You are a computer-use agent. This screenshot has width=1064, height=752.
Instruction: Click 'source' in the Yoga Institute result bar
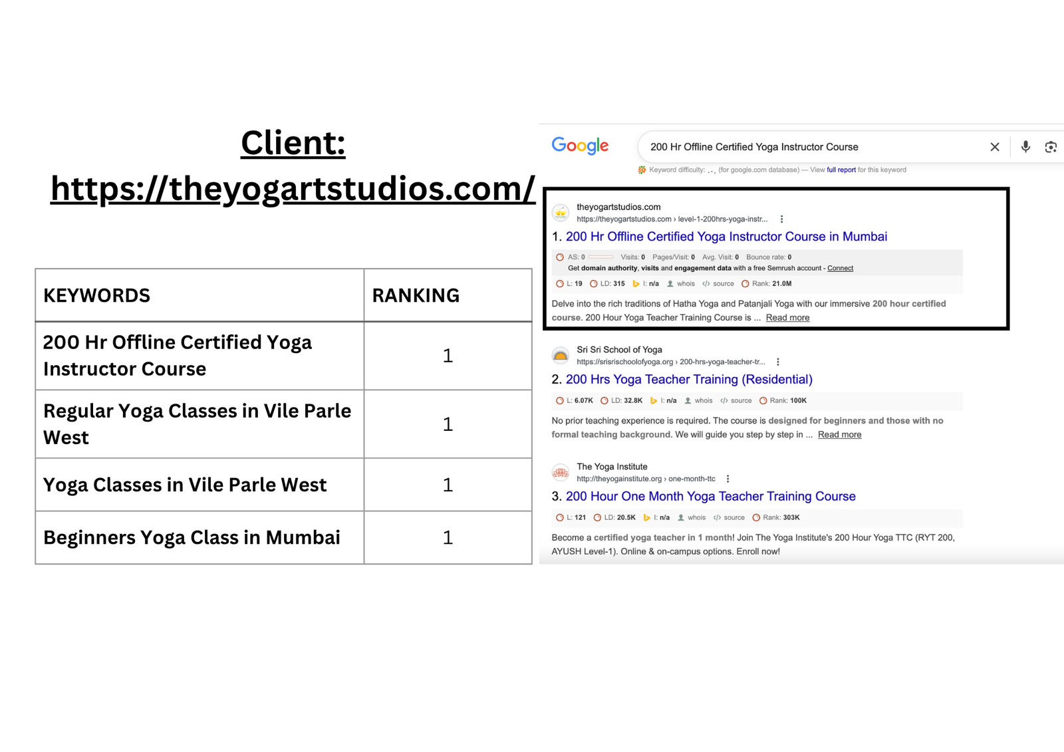coord(733,518)
